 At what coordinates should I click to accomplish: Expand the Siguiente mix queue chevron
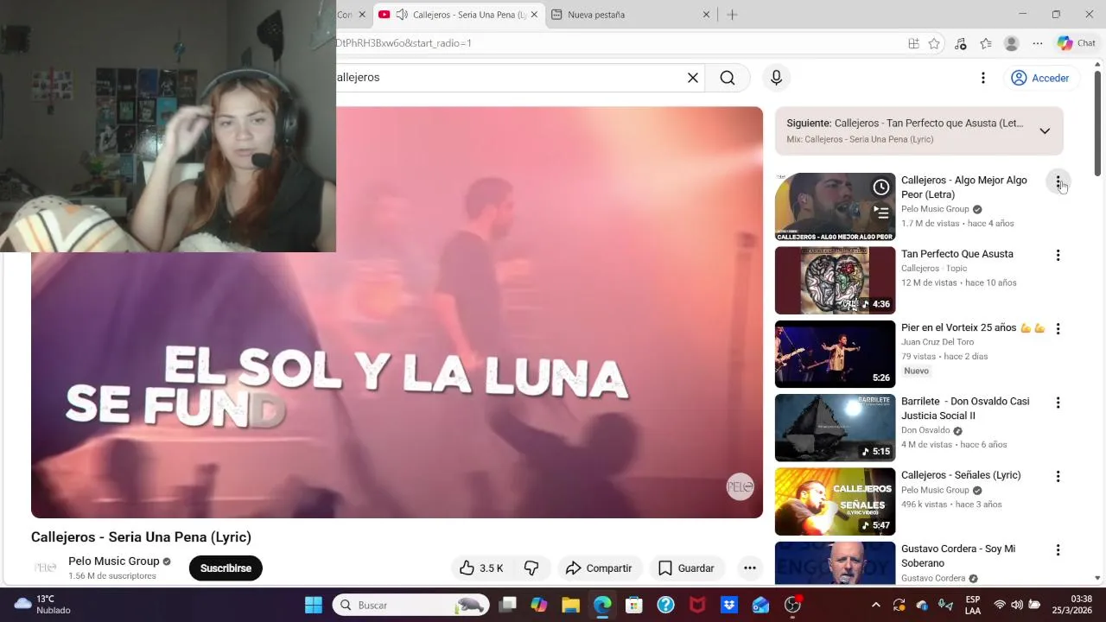pyautogui.click(x=1045, y=131)
